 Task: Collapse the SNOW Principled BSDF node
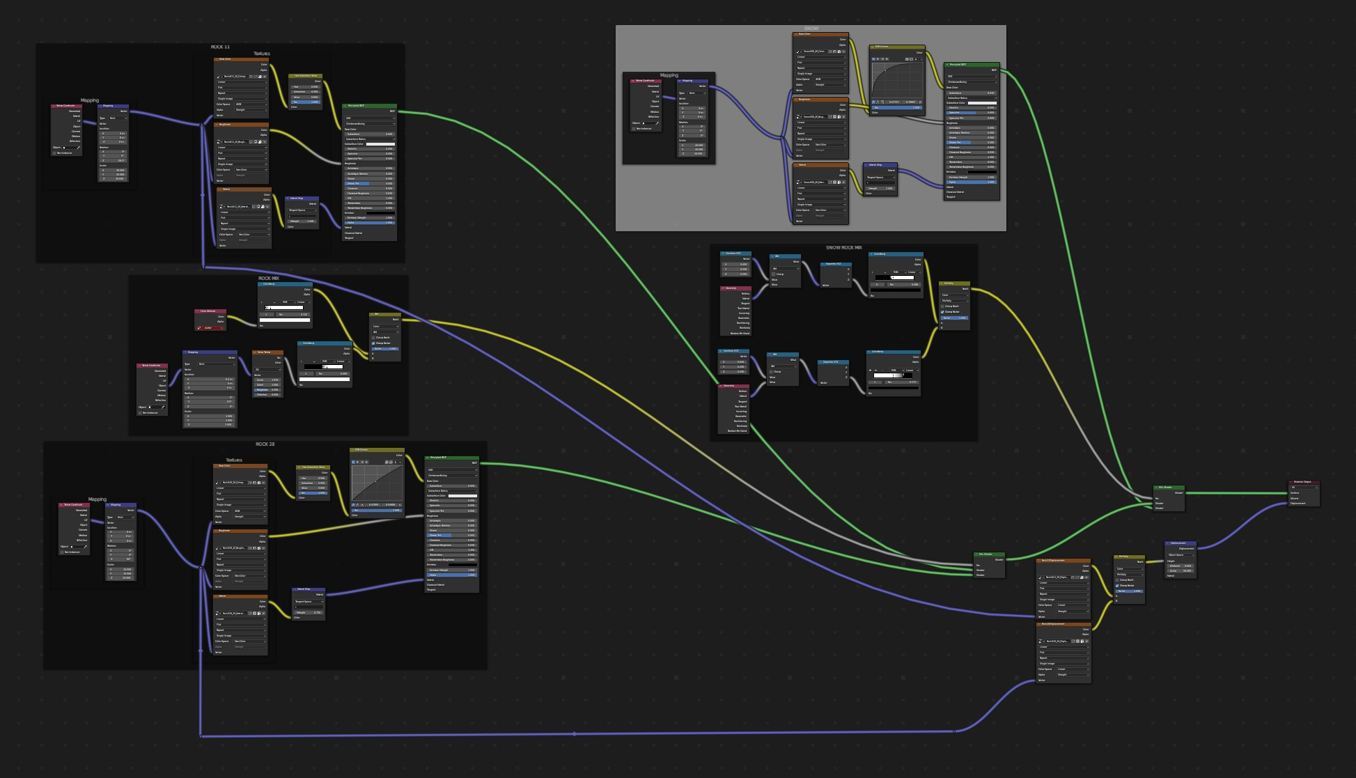coord(947,64)
